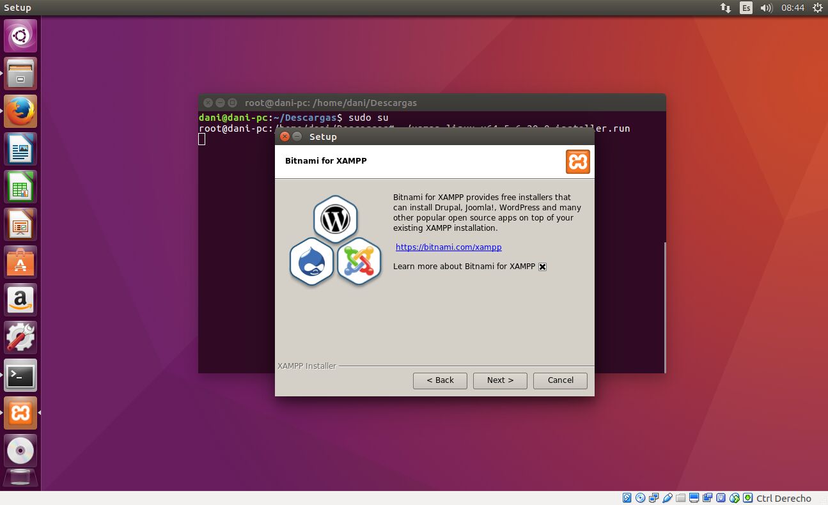This screenshot has width=828, height=505.
Task: Minimize the root@dani-pc terminal window
Action: coord(220,102)
